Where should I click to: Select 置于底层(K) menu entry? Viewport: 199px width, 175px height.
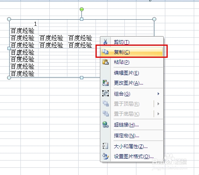click(132, 114)
